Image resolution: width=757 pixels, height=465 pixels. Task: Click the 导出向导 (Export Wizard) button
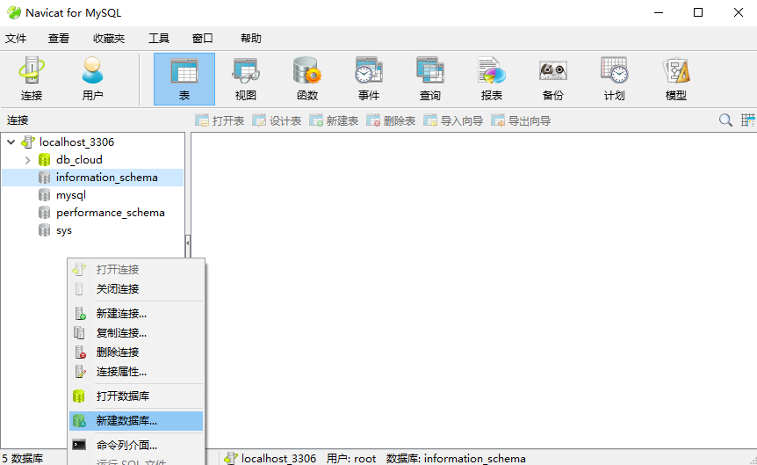pyautogui.click(x=521, y=120)
